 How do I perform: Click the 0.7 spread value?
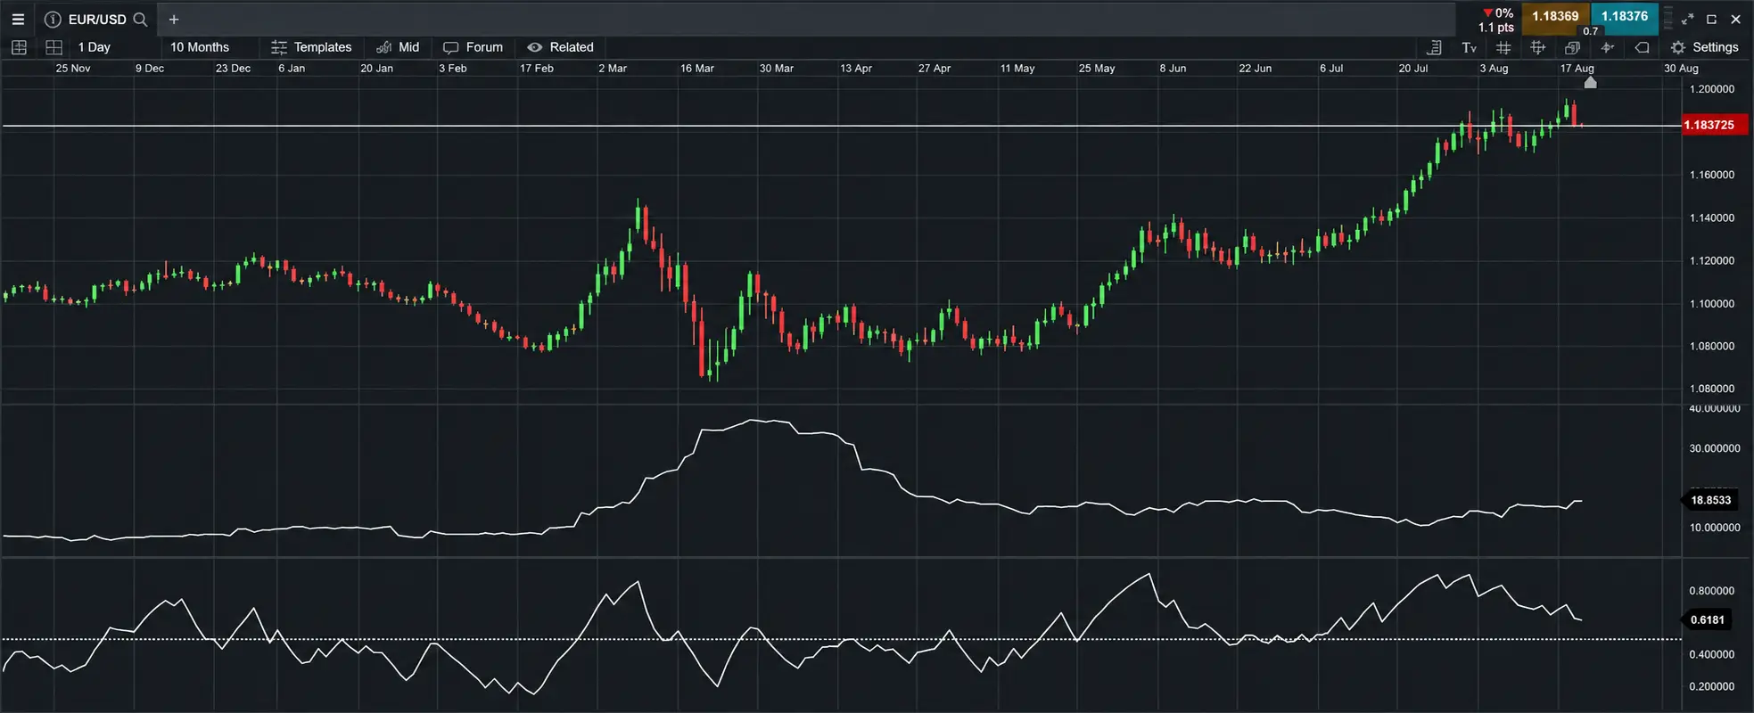[x=1591, y=31]
